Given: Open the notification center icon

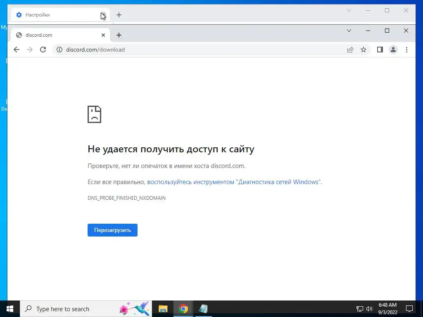Looking at the screenshot, I should click(409, 309).
